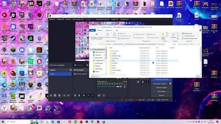
Task: Remove selected scene with OBS trash icon
Action: point(55,95)
